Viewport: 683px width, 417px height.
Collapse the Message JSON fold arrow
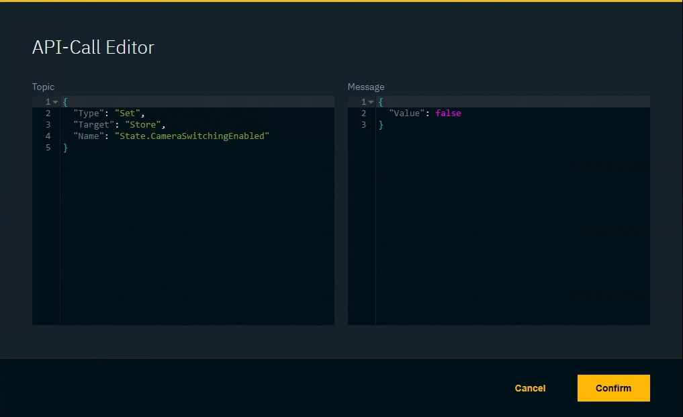[371, 102]
